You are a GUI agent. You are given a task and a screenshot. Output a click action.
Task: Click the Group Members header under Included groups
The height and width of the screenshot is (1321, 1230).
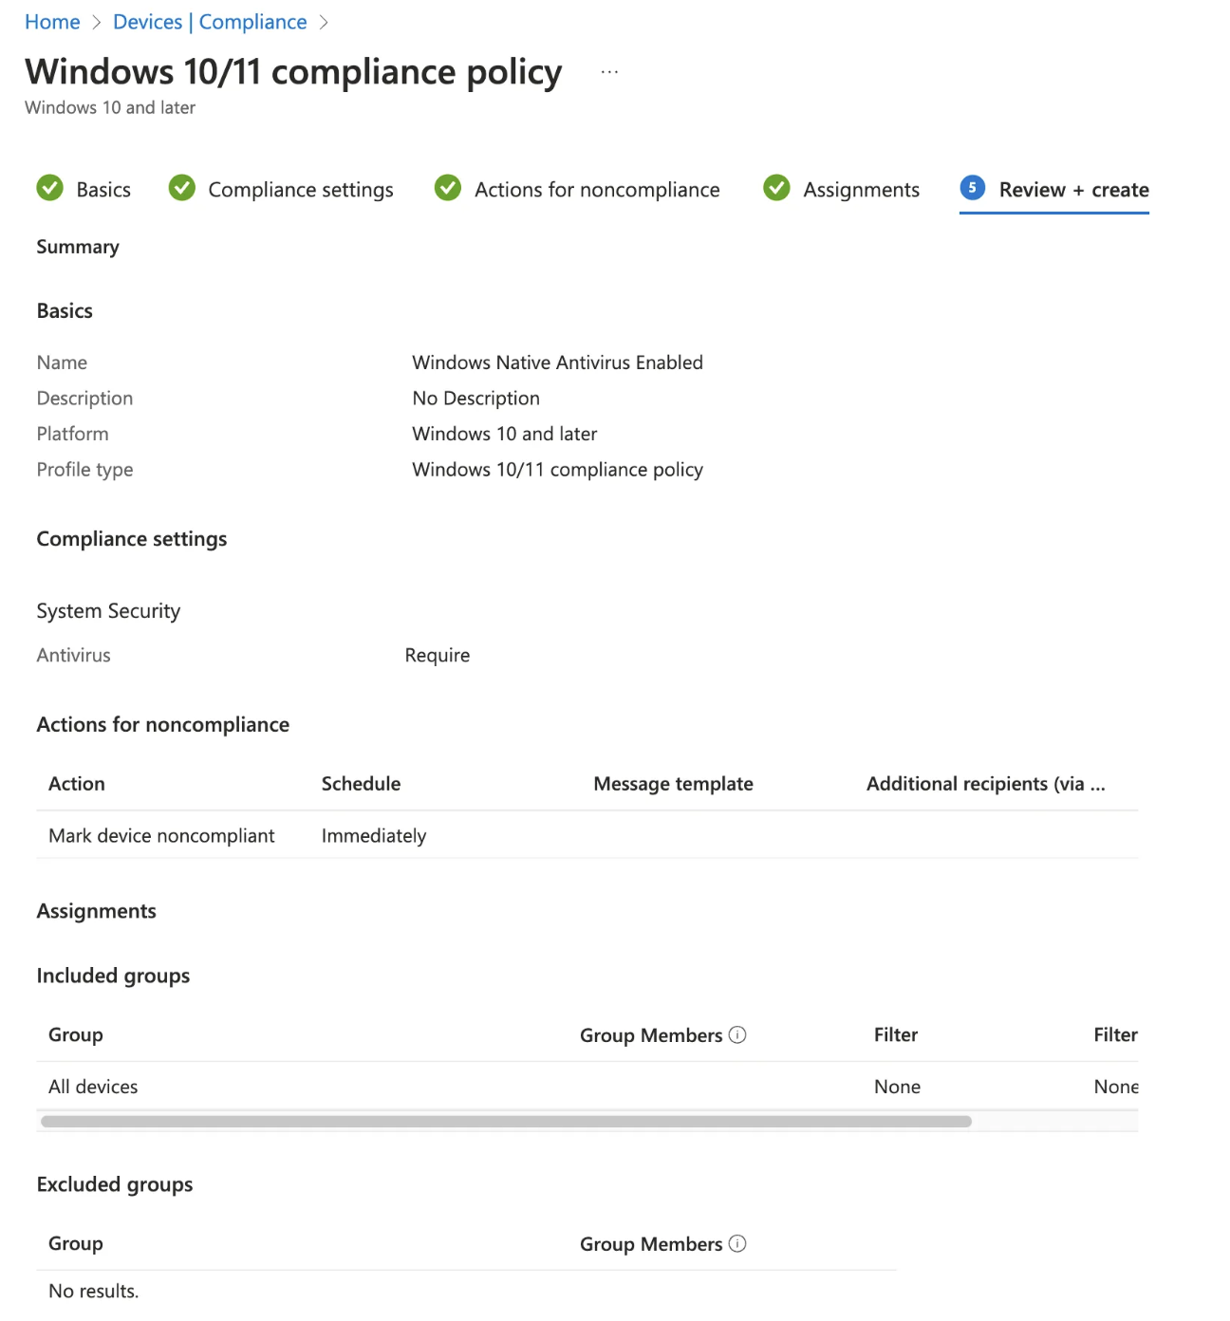tap(651, 1035)
